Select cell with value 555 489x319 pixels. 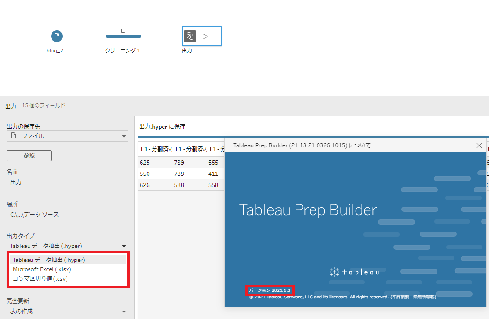[x=215, y=163]
